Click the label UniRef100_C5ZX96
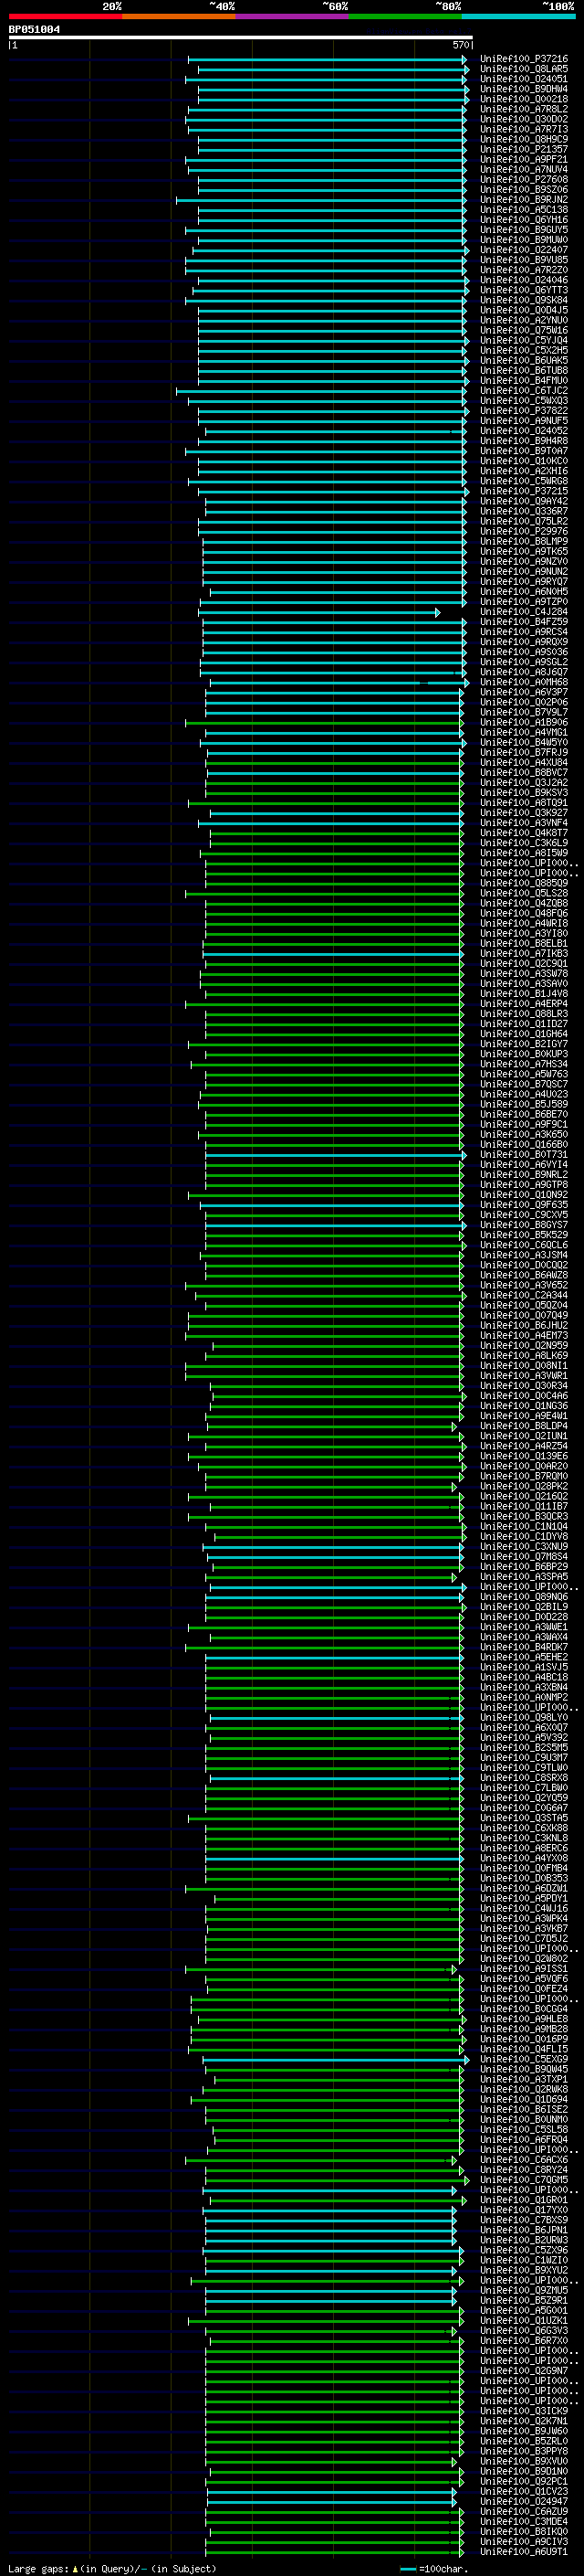The image size is (584, 2576). (524, 2250)
